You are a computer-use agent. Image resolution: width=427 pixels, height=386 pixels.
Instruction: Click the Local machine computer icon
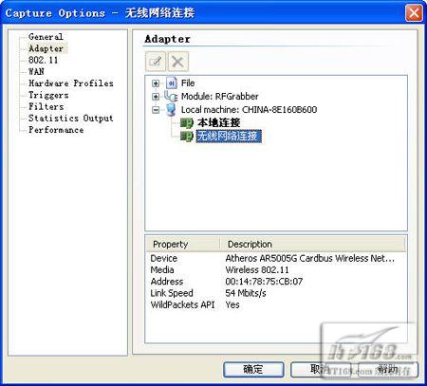click(171, 110)
